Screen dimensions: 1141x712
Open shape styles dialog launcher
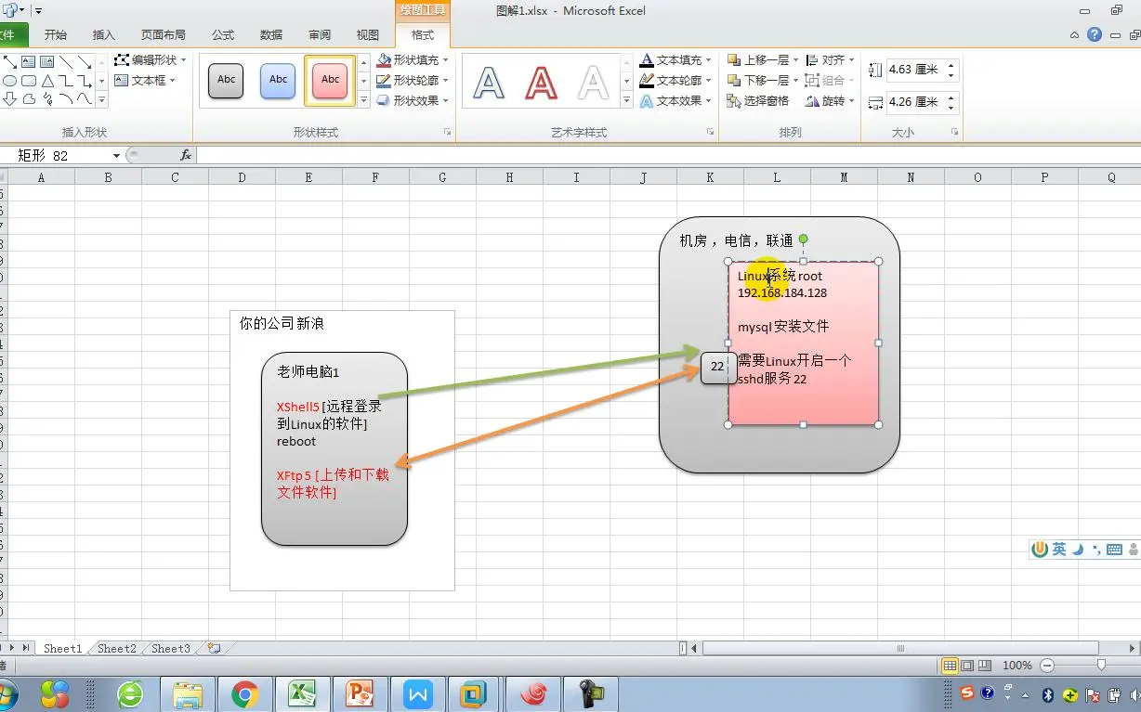coord(447,132)
